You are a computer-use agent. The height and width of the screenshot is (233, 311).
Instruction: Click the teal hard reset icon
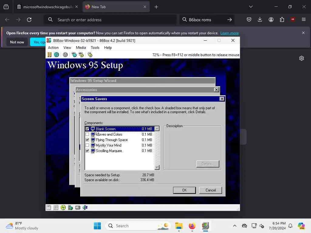[56, 55]
